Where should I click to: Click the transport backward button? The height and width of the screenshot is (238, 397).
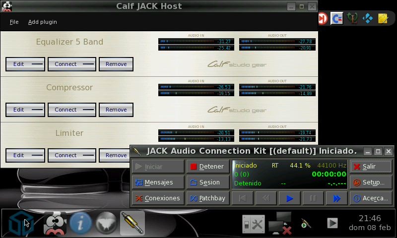[x=266, y=198]
